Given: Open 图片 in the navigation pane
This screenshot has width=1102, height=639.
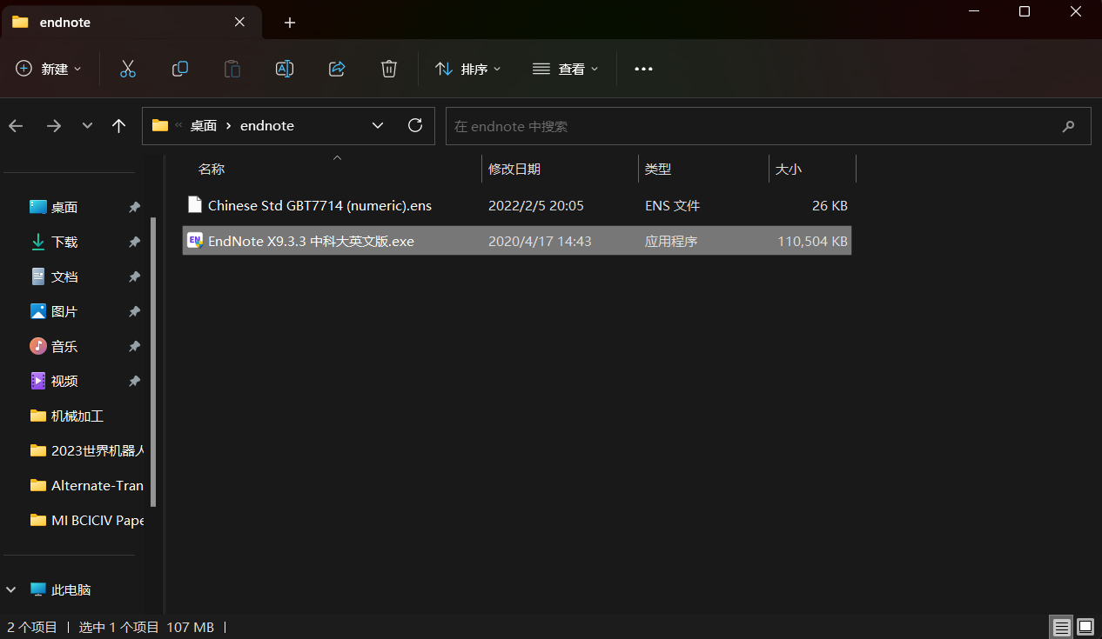Looking at the screenshot, I should point(64,311).
